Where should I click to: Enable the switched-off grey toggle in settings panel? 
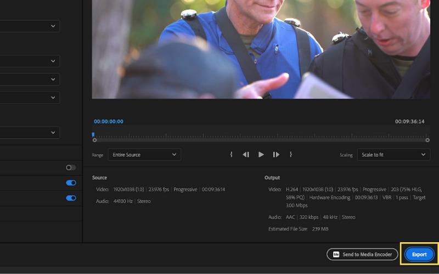coord(71,168)
